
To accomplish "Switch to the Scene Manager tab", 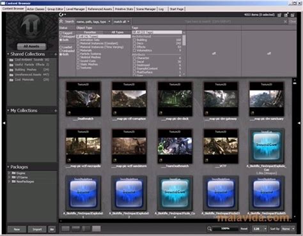I will (x=146, y=9).
